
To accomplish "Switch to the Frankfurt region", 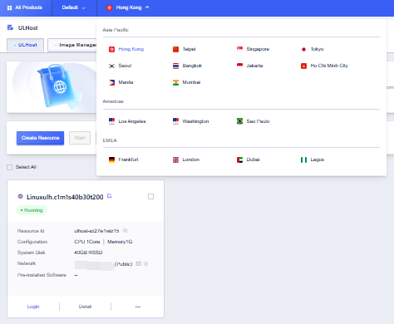I will coord(128,160).
